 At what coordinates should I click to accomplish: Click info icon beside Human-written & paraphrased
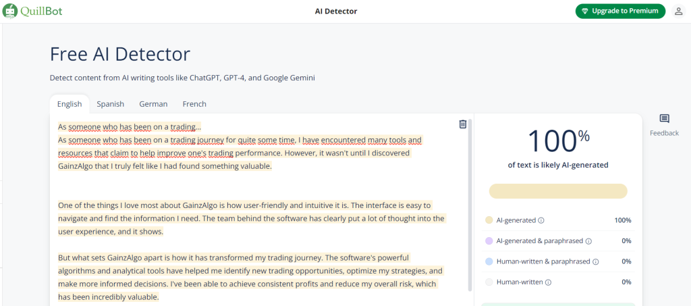pos(595,261)
